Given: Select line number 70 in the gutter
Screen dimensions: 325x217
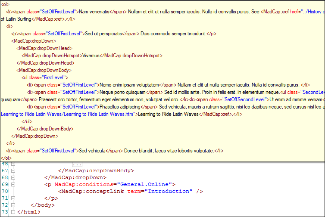Looking at the screenshot, I should pos(5,191).
